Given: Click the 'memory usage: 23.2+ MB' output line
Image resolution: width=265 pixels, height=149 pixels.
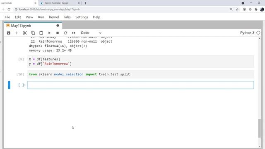Looking at the screenshot, I should click(x=50, y=50).
